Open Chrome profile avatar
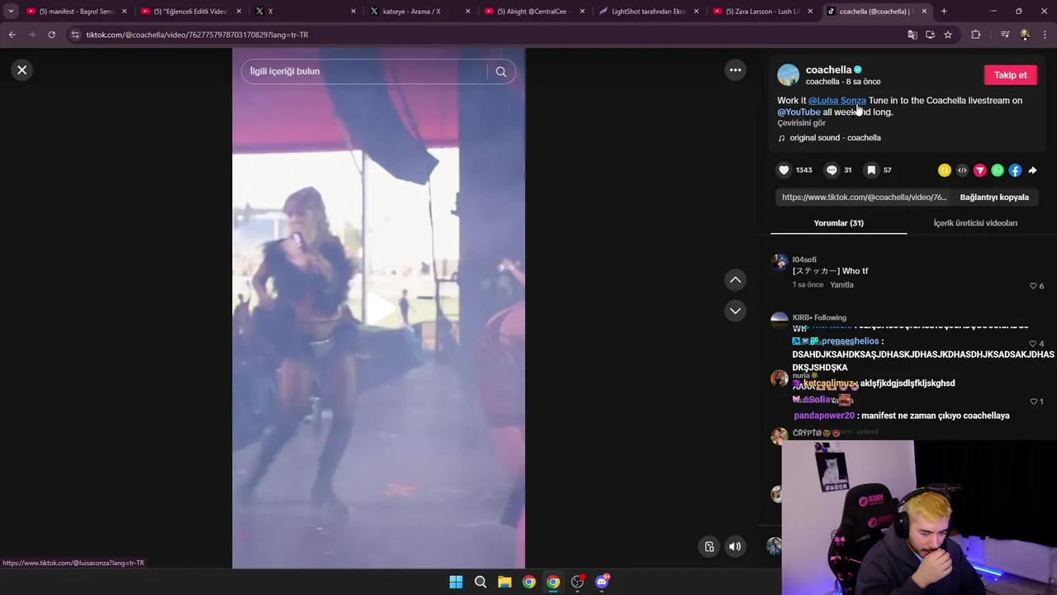This screenshot has height=595, width=1057. (x=1025, y=35)
